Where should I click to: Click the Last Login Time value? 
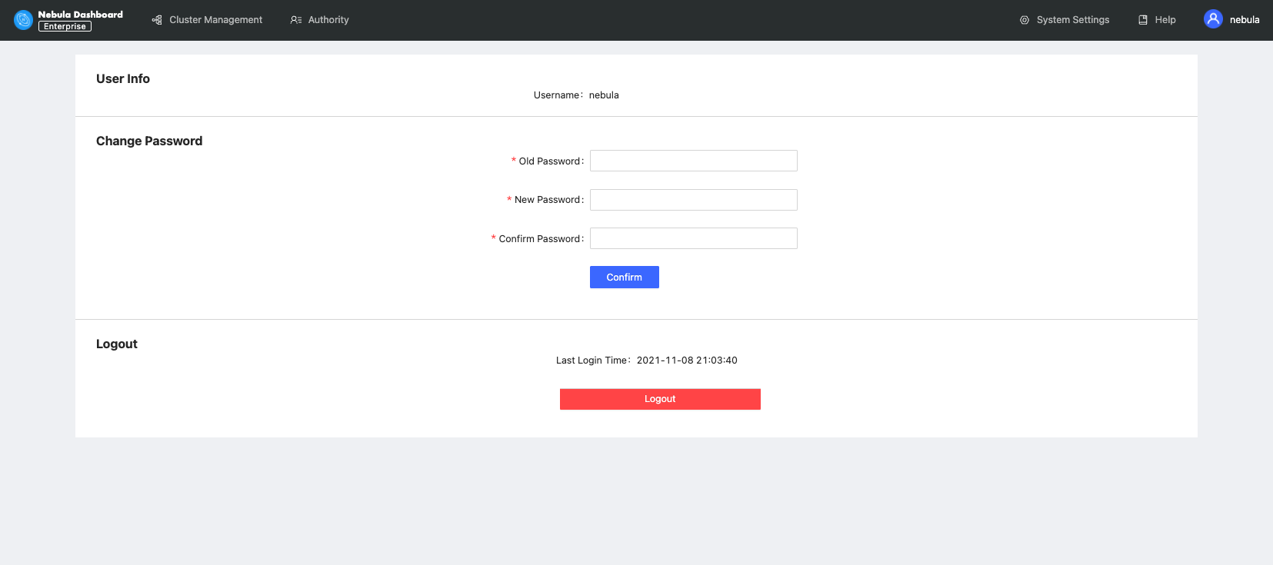tap(686, 361)
